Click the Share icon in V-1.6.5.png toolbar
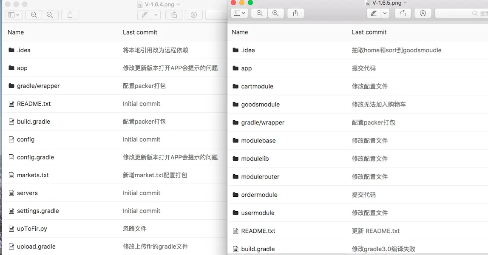This screenshot has width=488, height=255. (295, 13)
